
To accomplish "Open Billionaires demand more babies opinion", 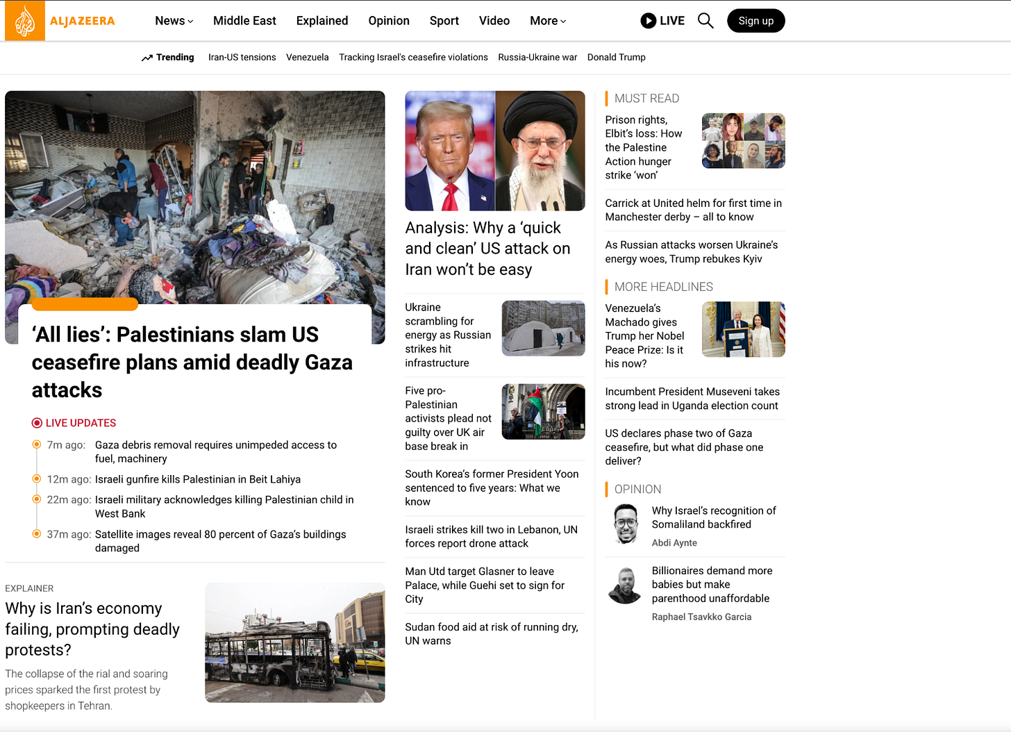I will point(712,584).
